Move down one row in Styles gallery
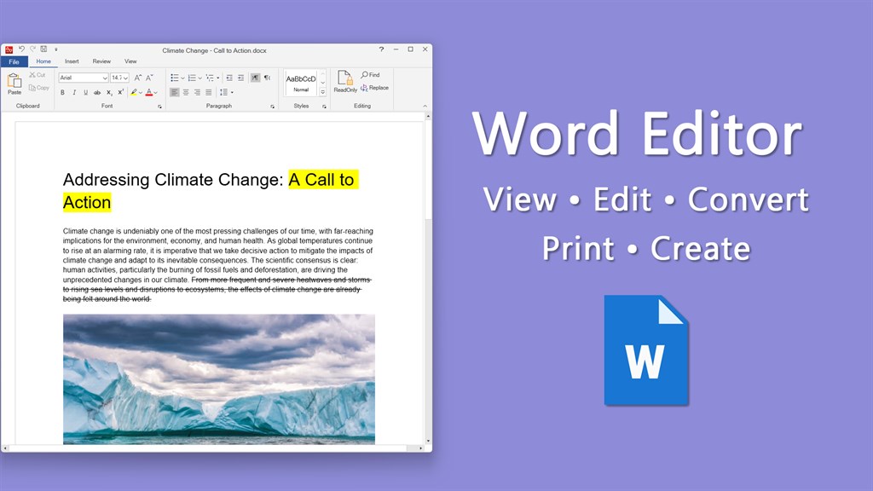 pos(323,83)
